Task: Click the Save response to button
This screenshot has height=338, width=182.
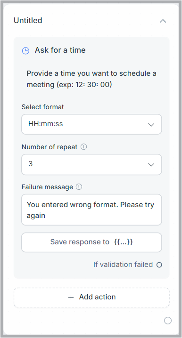Action: coord(91,242)
